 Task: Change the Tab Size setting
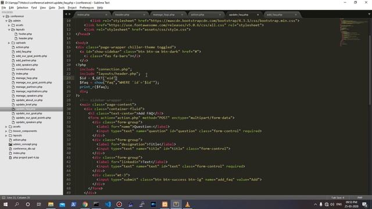coord(338,197)
